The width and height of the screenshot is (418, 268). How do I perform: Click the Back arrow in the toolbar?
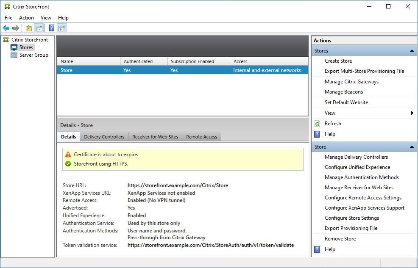[x=6, y=28]
